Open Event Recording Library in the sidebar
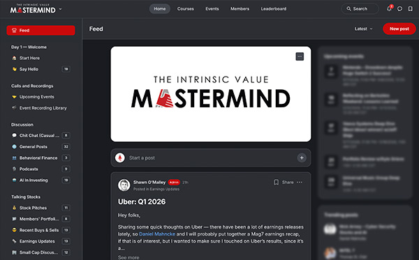The image size is (419, 260). click(41, 108)
